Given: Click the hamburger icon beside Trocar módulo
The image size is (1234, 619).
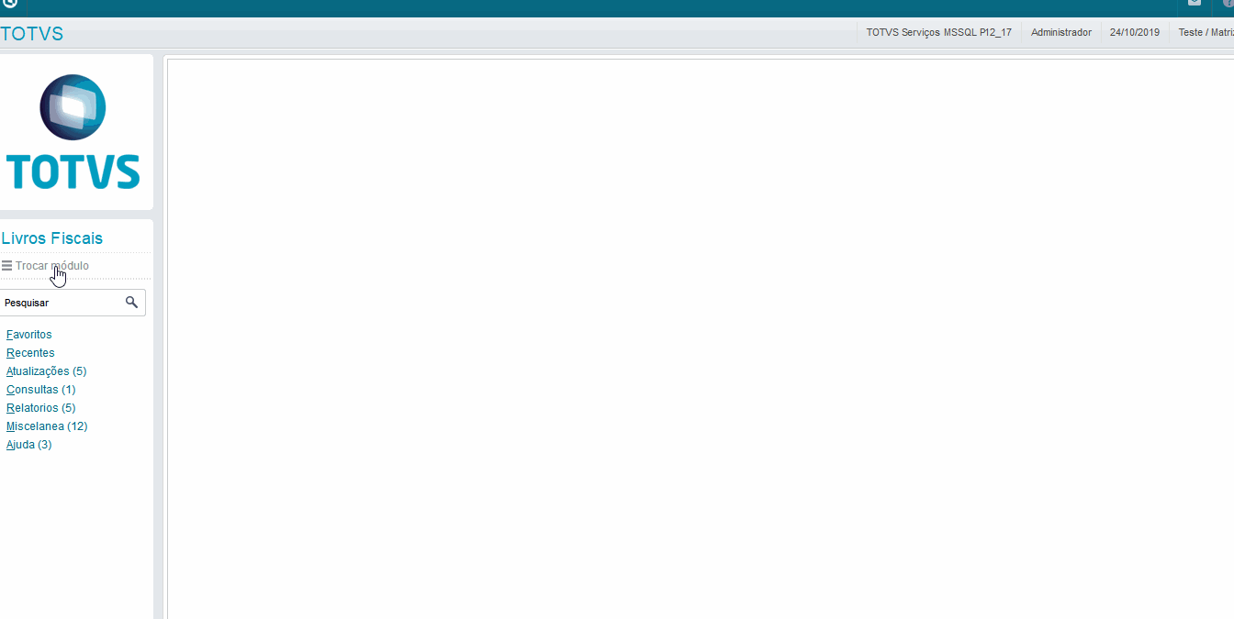Looking at the screenshot, I should coord(6,266).
